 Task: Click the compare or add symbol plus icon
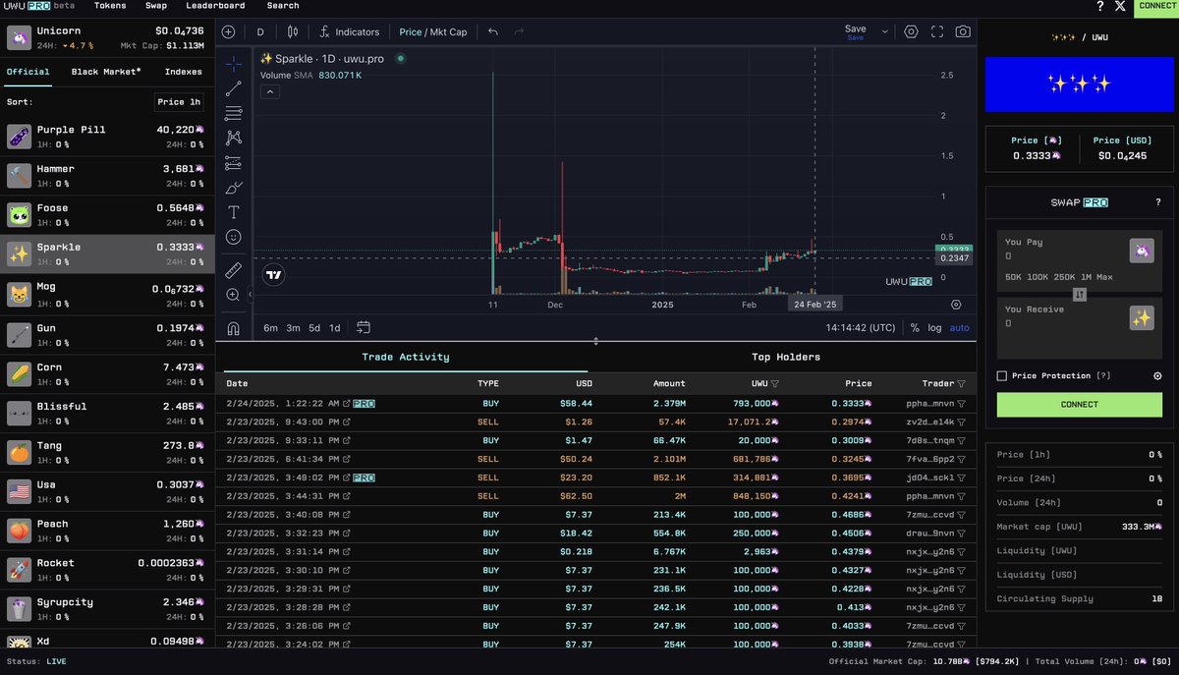(x=228, y=31)
